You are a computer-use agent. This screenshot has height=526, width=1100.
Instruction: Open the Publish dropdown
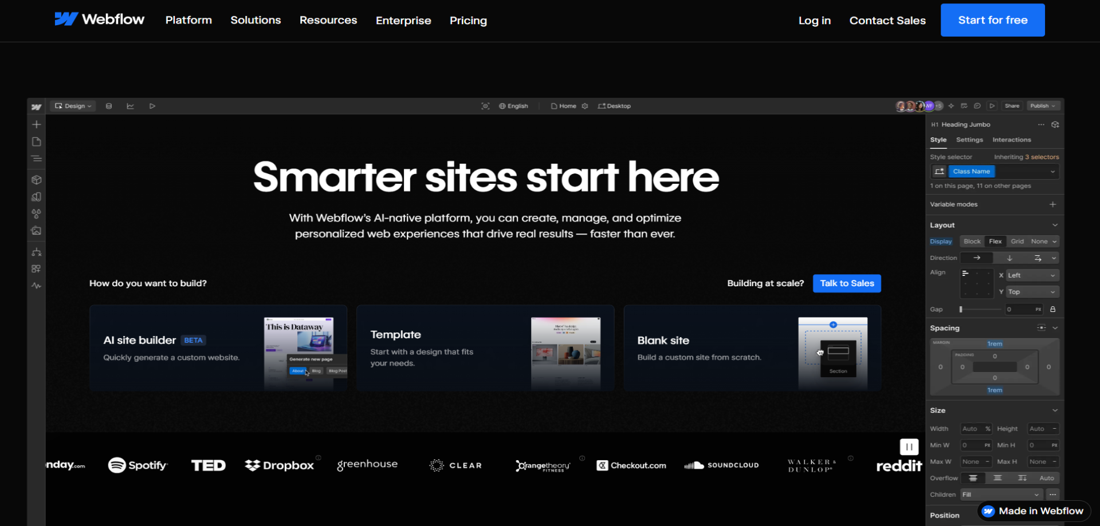coord(1043,106)
